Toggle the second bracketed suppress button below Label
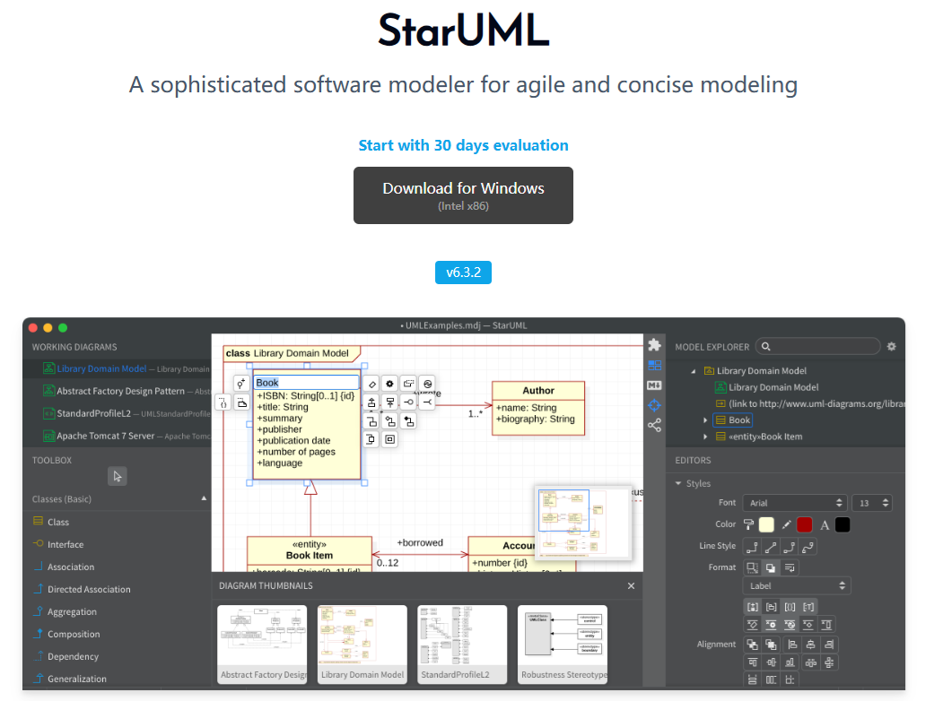The width and height of the screenshot is (934, 701). point(771,607)
